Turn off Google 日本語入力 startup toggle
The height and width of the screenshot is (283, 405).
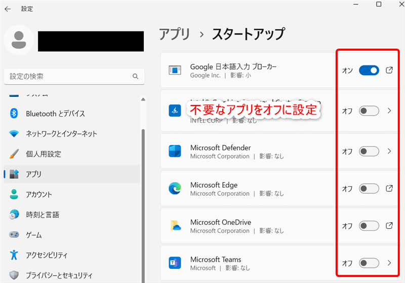pos(369,70)
